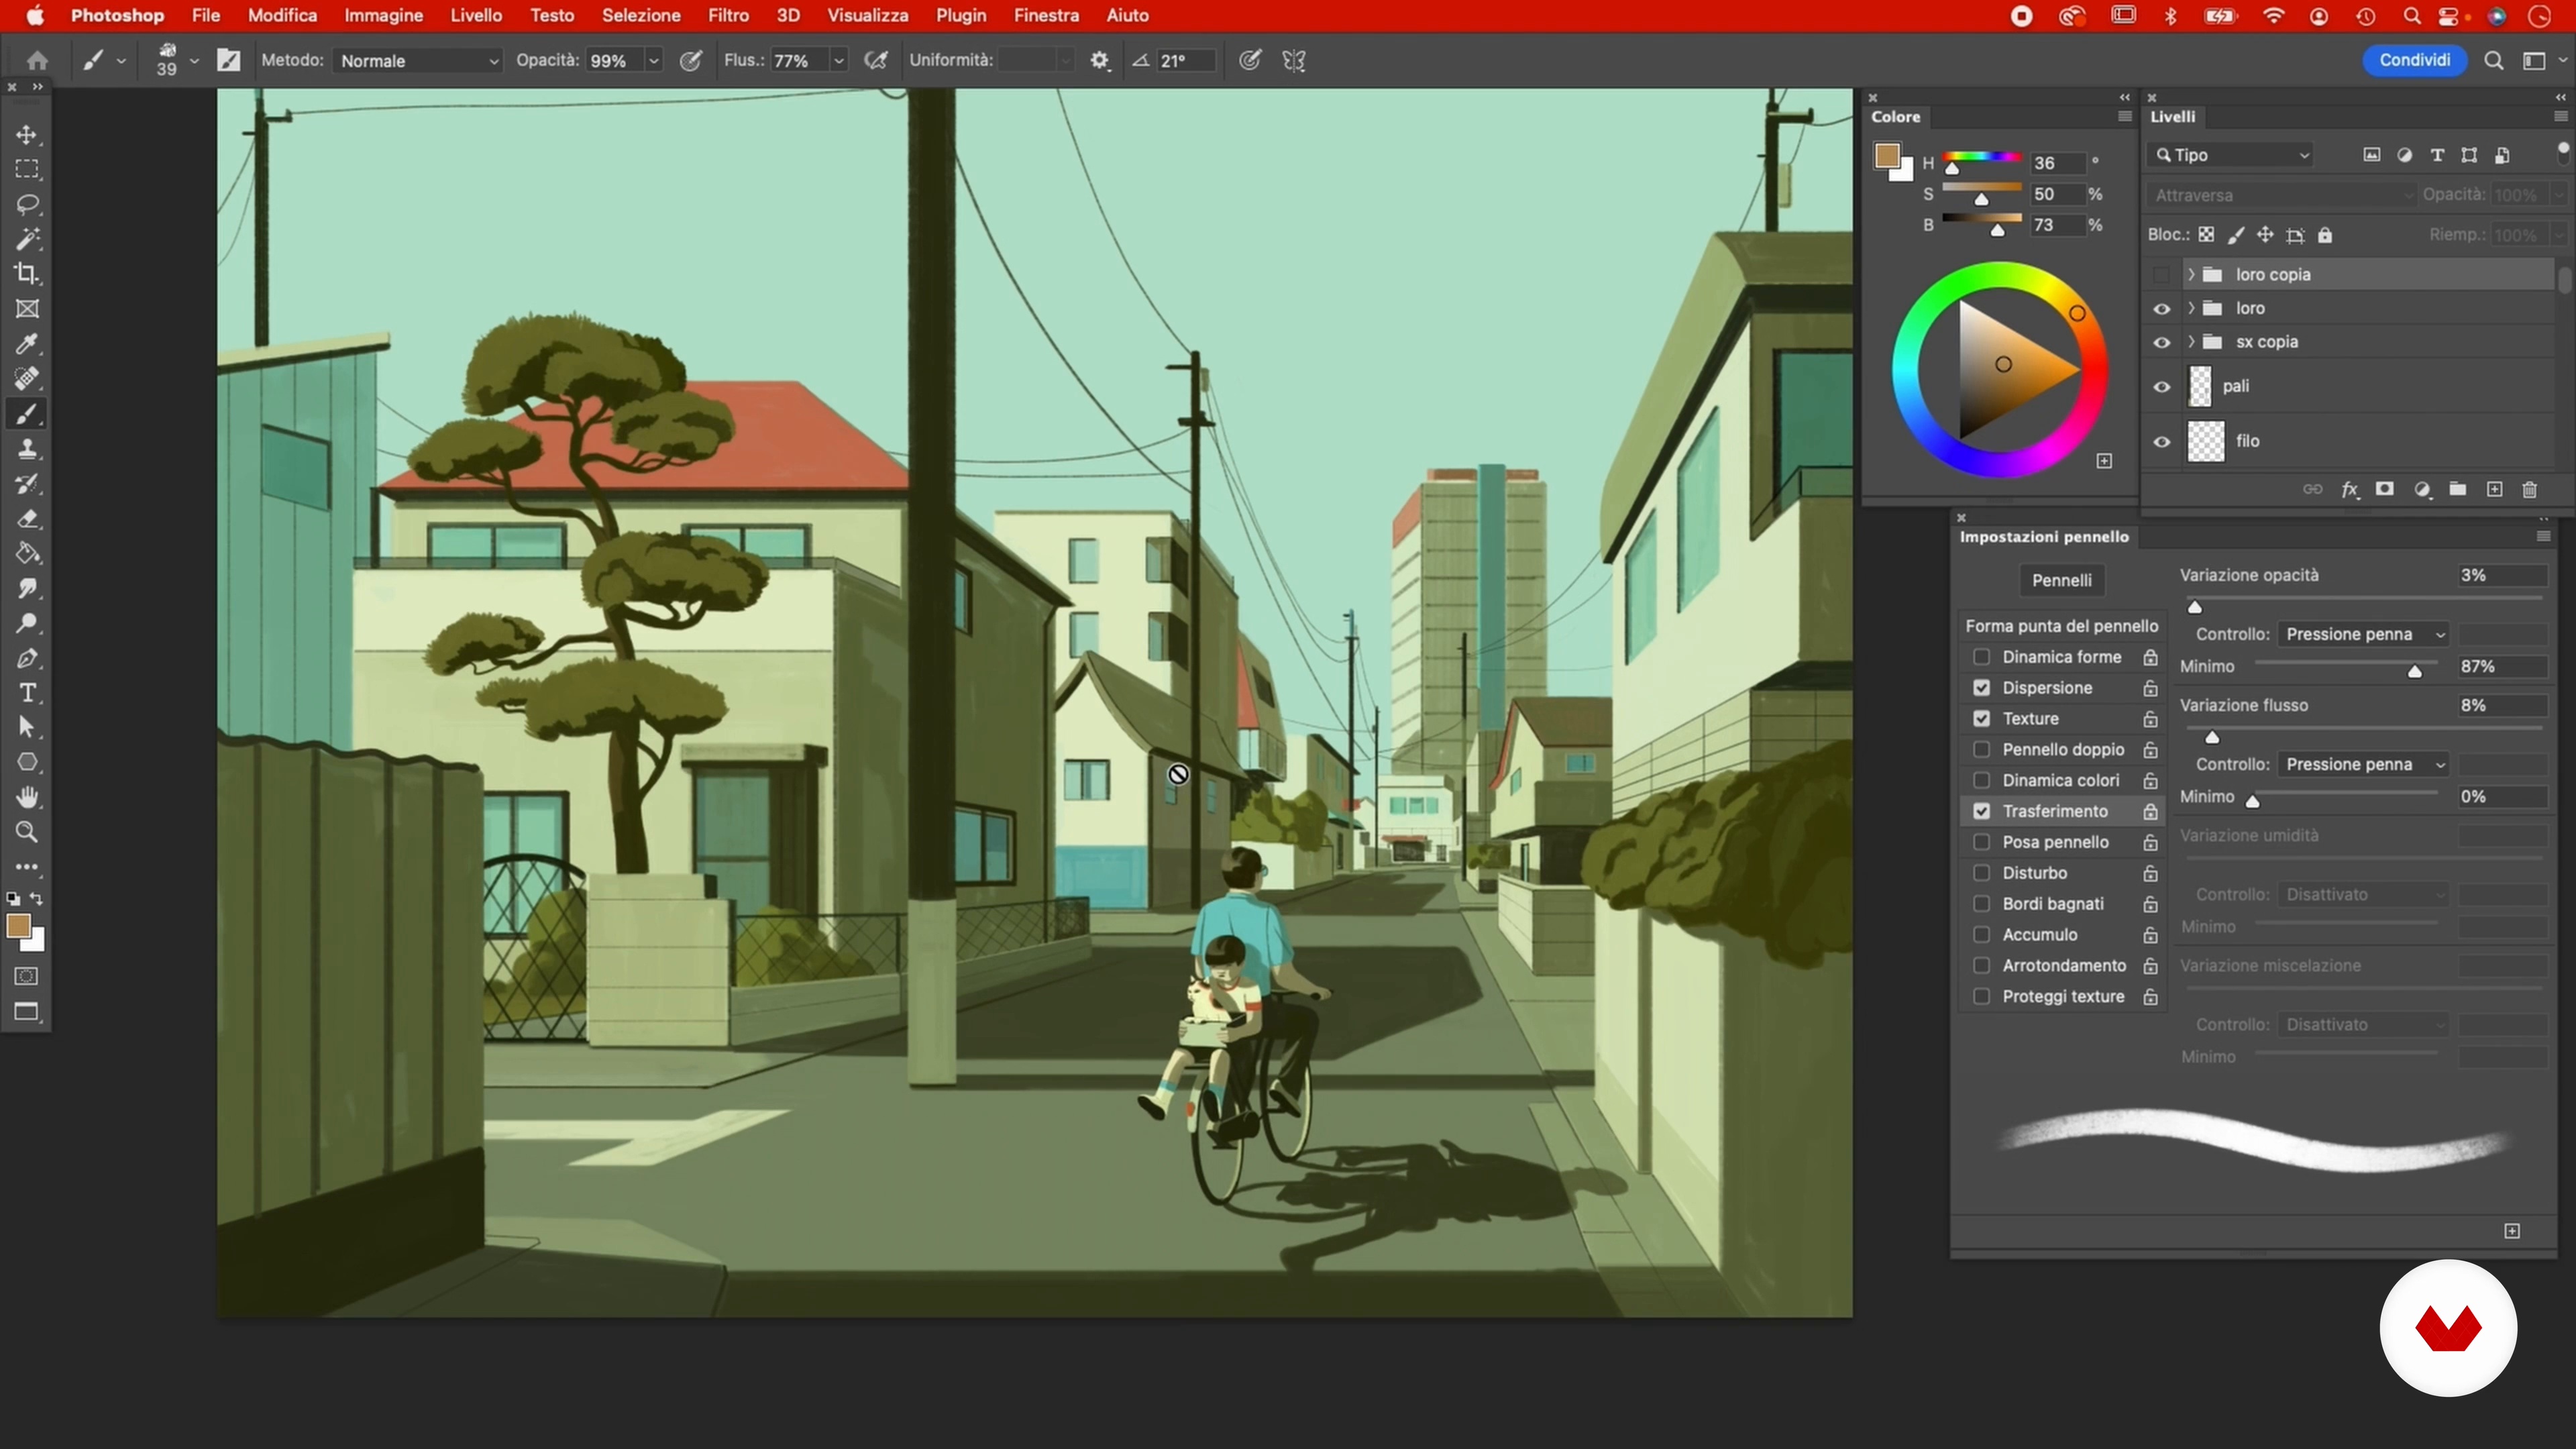
Task: Select the Healing Brush tool
Action: [x=27, y=379]
